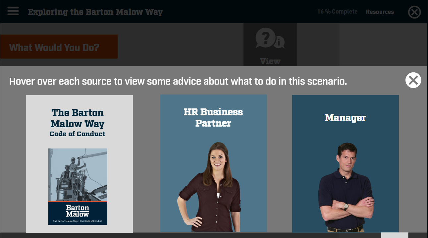Image resolution: width=428 pixels, height=238 pixels.
Task: Exit the course using the top-right X icon
Action: [414, 12]
